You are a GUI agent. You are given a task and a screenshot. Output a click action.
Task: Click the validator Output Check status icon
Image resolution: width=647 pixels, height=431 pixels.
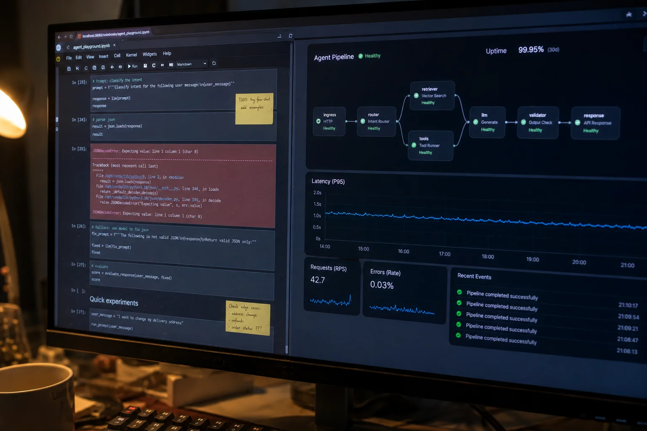click(x=524, y=122)
